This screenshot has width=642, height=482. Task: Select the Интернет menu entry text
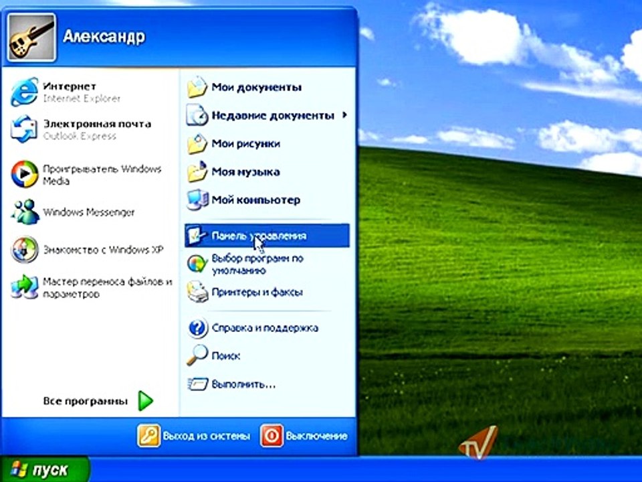70,86
